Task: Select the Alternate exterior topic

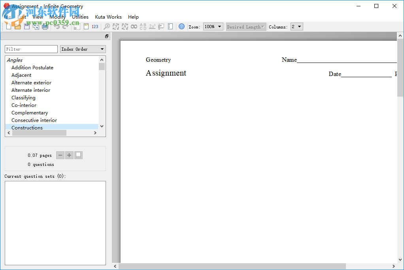Action: coord(32,83)
